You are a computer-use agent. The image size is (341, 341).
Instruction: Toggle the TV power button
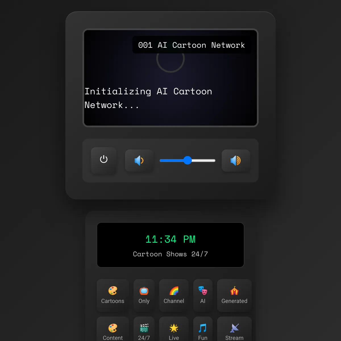[x=104, y=160]
